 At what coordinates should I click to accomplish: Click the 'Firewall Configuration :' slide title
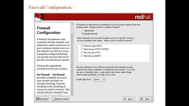point(51,7)
